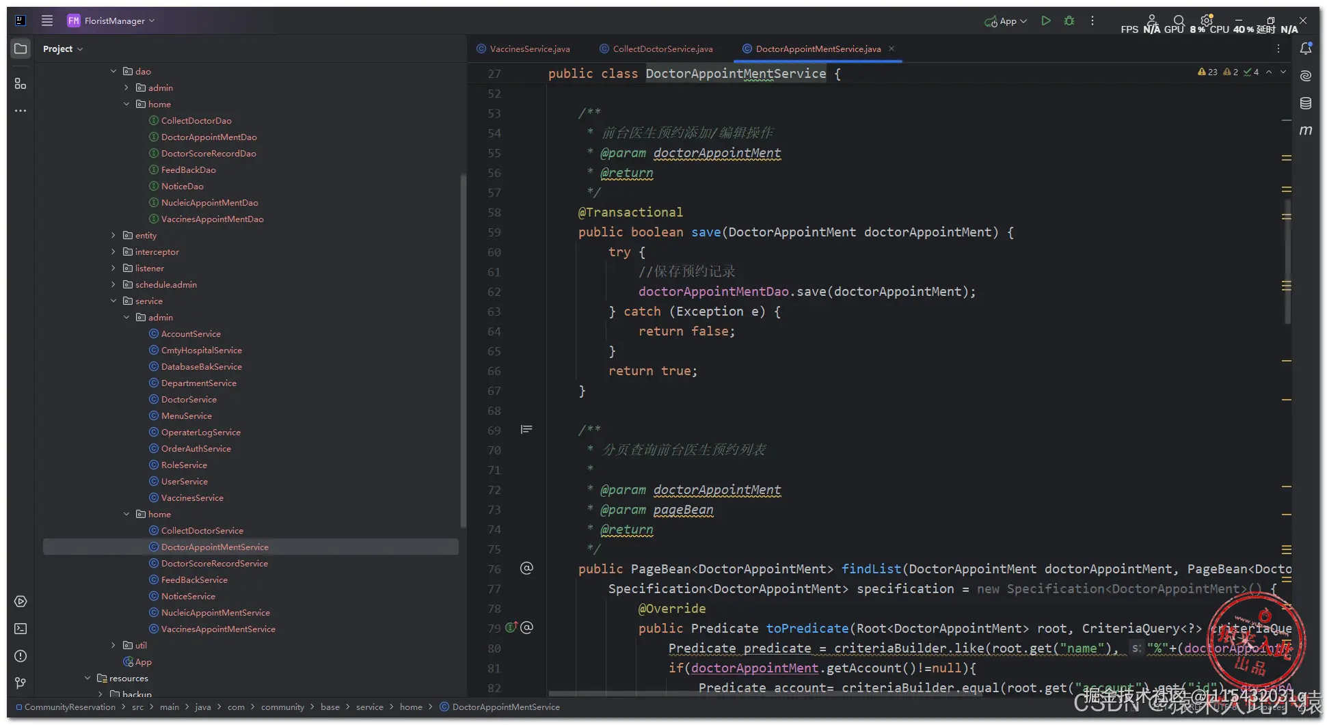Open the Maven tool window
Screen dimensions: 1327x725
point(1306,131)
